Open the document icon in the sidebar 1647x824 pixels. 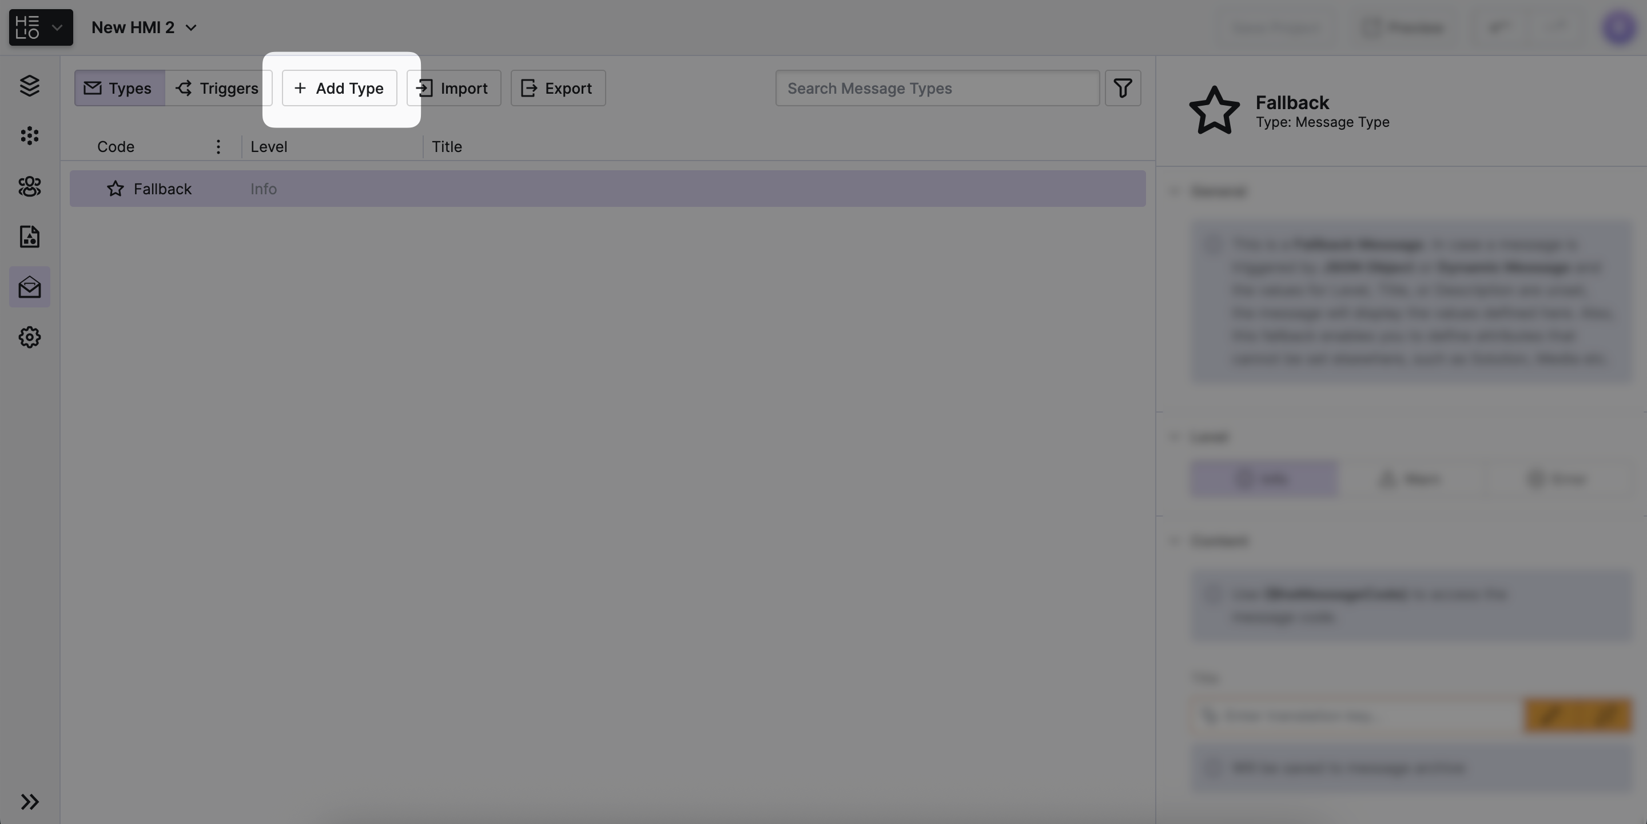pyautogui.click(x=29, y=237)
